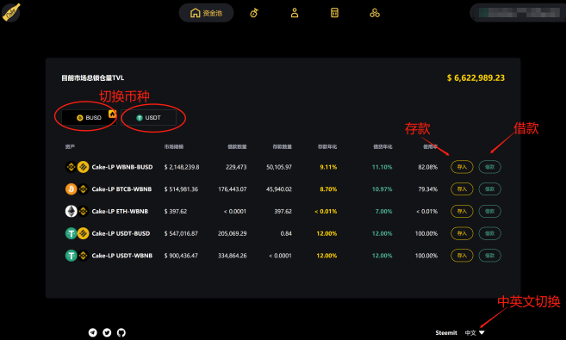This screenshot has height=340, width=566.
Task: Select Cake-LP ETH-WBNB asset name
Action: (120, 211)
